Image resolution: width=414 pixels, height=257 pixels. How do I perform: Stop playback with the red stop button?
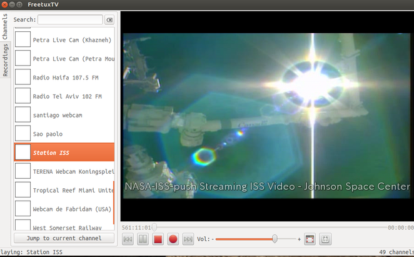(x=158, y=239)
